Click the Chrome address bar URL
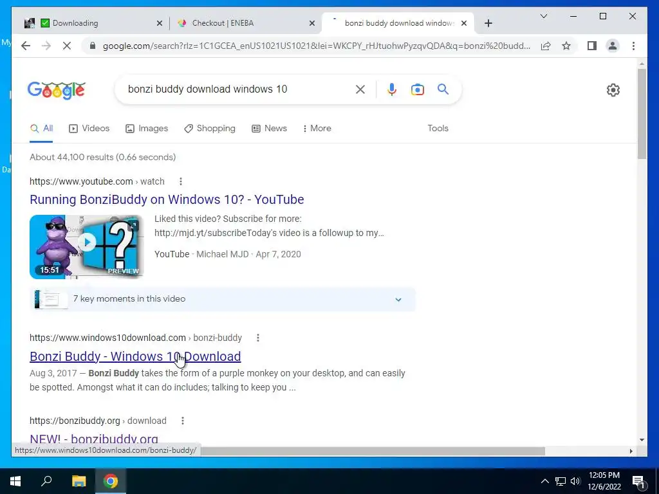Image resolution: width=659 pixels, height=494 pixels. 316,46
